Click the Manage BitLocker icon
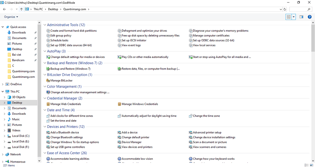The width and height of the screenshot is (315, 168). point(48,81)
